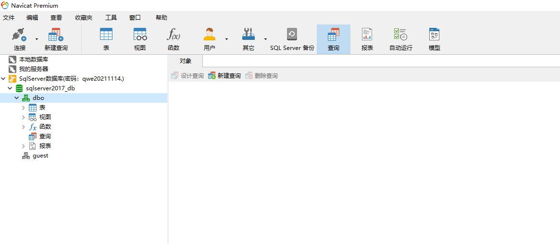Select the sqlserver2017_db database
The image size is (560, 244).
[x=50, y=88]
